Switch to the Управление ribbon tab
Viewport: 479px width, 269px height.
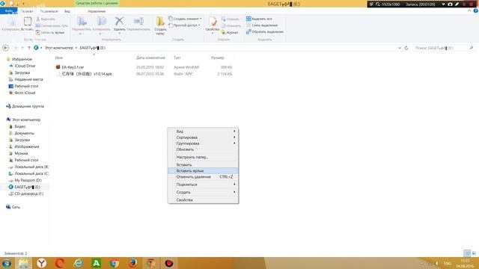tap(97, 11)
